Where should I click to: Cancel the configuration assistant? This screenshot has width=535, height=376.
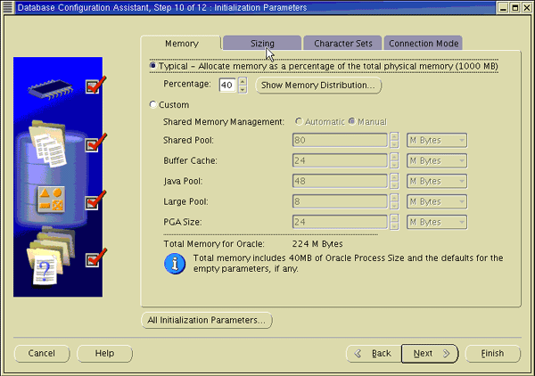(42, 353)
